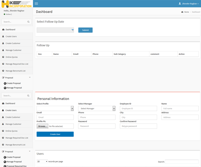Collapse the Proposal chevron in lower sidebar
The height and width of the screenshot is (167, 201).
29,151
